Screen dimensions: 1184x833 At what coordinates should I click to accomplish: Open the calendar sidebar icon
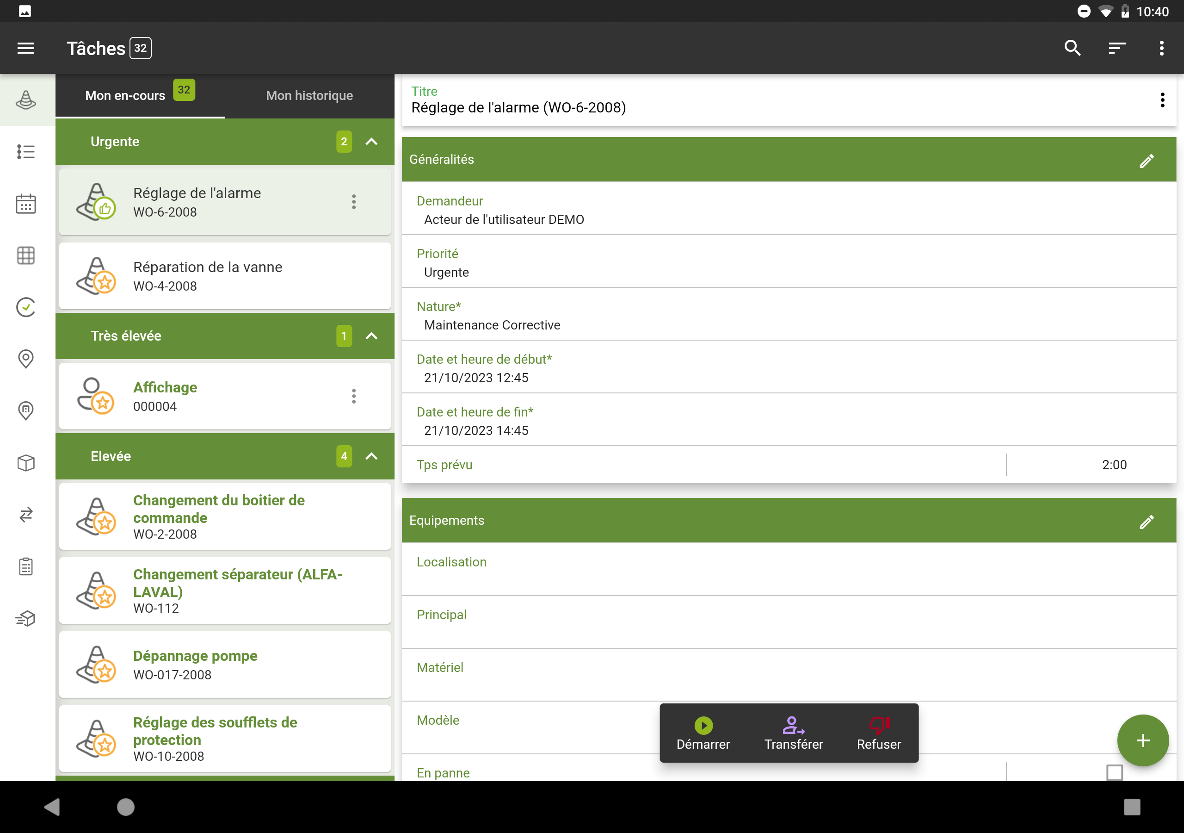26,204
